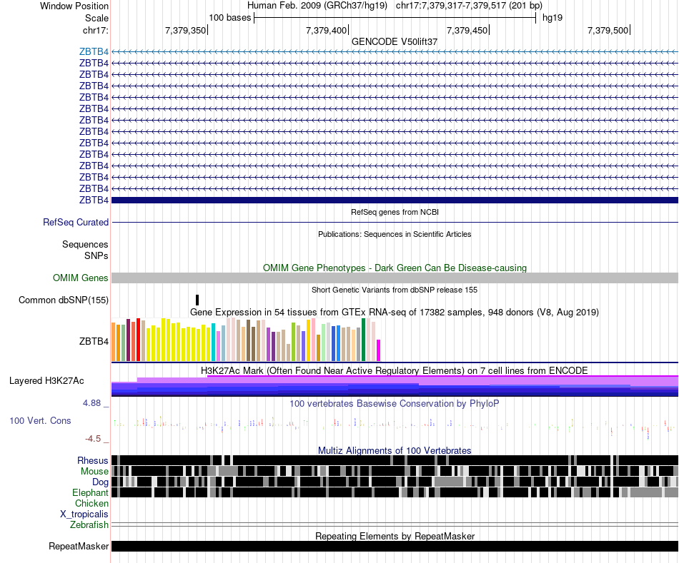Open 'Short Genetic Variants from dbSNP' title
This screenshot has height=563, width=679.
pyautogui.click(x=395, y=290)
